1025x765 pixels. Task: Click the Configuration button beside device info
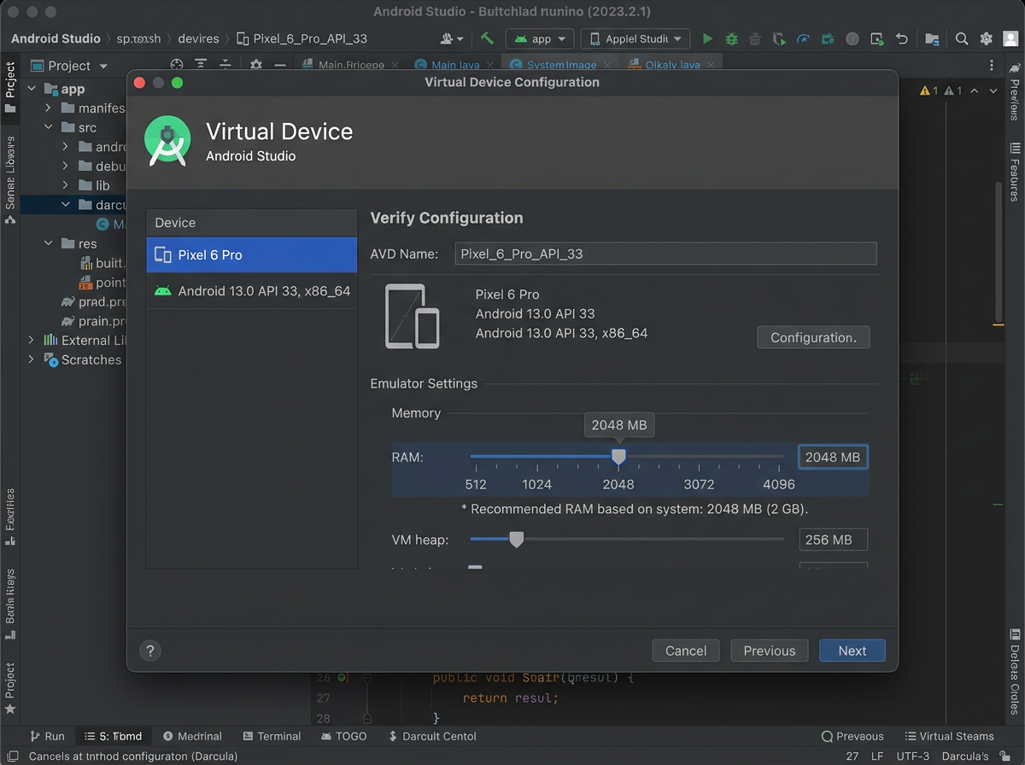point(813,337)
